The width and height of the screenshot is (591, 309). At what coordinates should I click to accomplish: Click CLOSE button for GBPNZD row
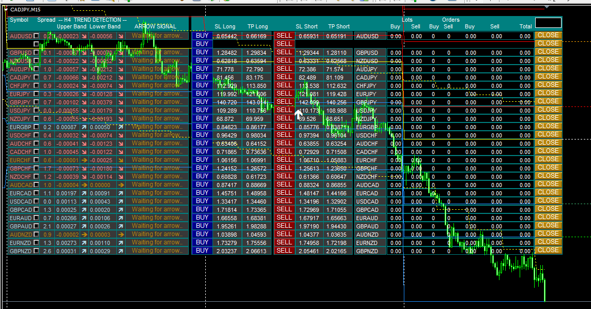click(549, 250)
